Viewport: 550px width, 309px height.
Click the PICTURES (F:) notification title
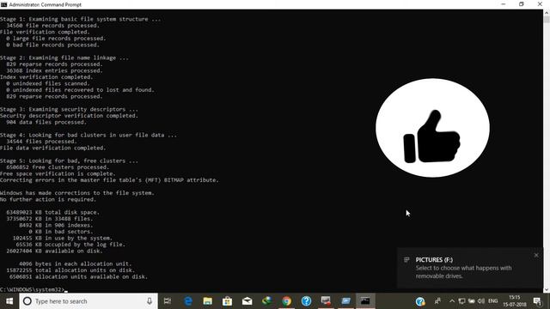(434, 259)
